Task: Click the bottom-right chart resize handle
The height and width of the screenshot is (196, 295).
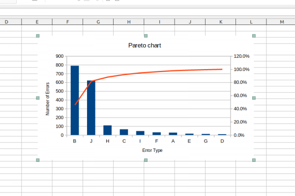Action: point(254,160)
